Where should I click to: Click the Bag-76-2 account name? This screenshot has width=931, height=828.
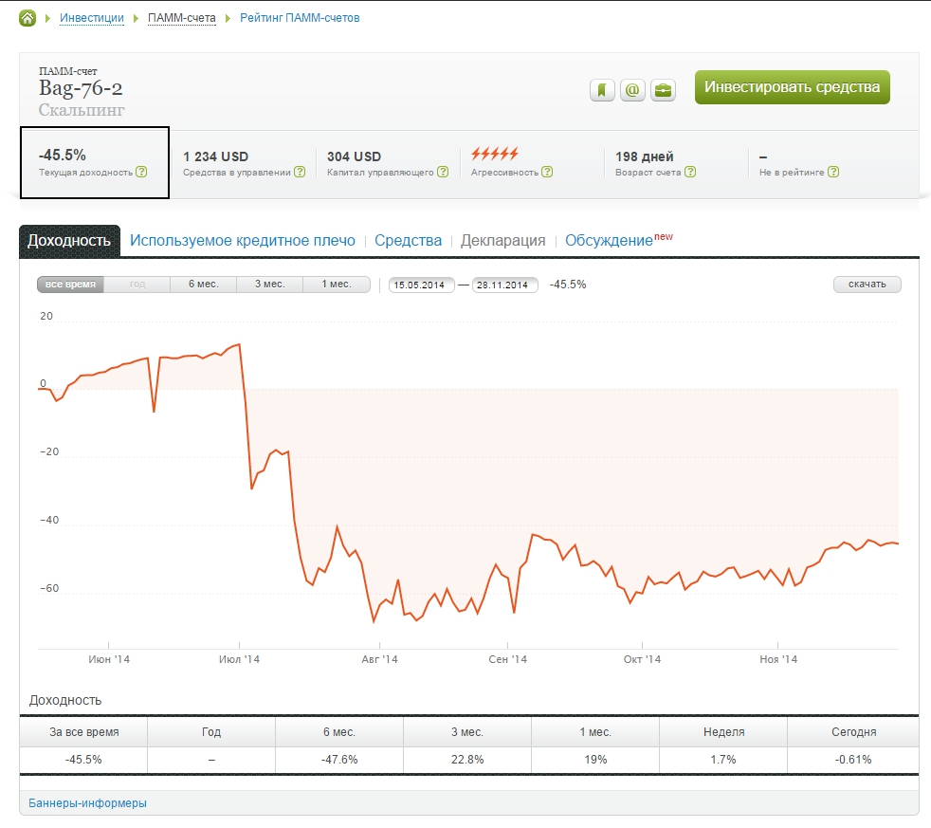click(81, 88)
